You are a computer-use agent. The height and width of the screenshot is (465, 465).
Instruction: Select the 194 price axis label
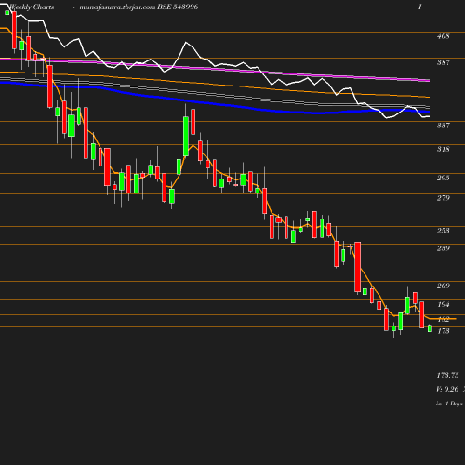coord(443,305)
